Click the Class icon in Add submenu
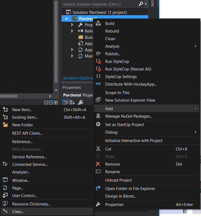This screenshot has width=201, height=216. click(x=5, y=211)
